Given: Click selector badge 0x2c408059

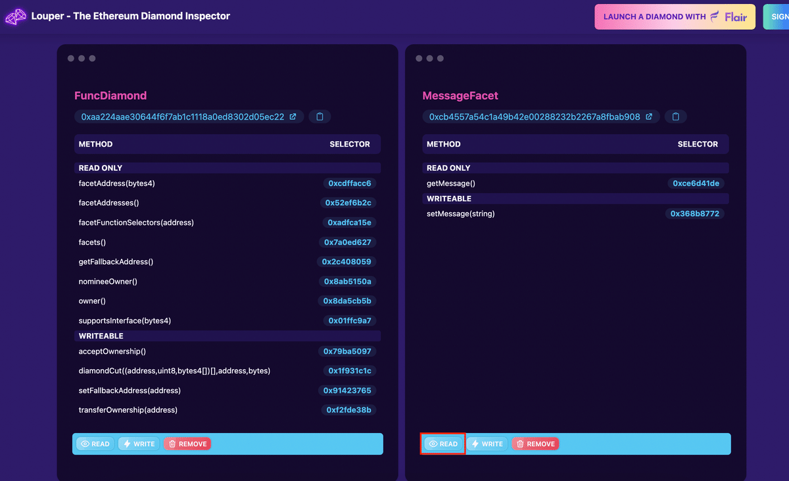Looking at the screenshot, I should (347, 262).
